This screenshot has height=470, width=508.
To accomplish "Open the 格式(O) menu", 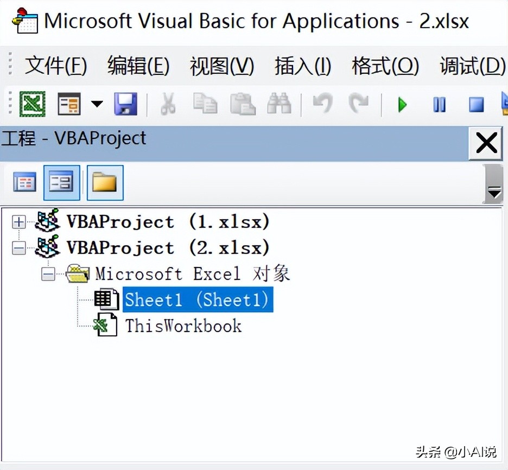I will coord(385,66).
